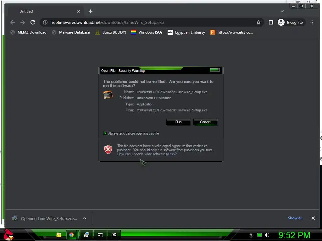Expand LimeWire_Setup.exe download options chevron

84,218
